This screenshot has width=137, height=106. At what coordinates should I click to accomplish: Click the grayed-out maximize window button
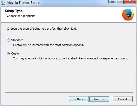tap(120, 2)
